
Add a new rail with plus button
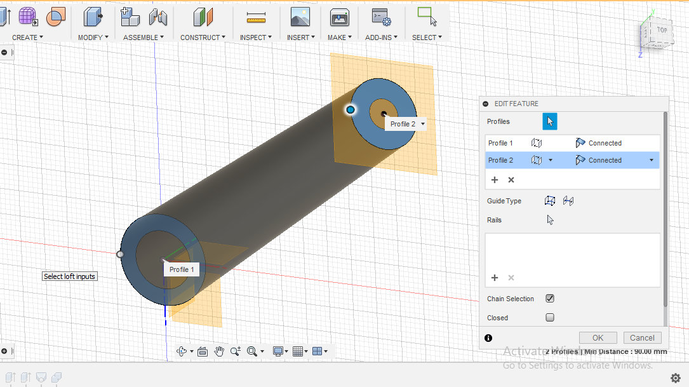pos(495,278)
